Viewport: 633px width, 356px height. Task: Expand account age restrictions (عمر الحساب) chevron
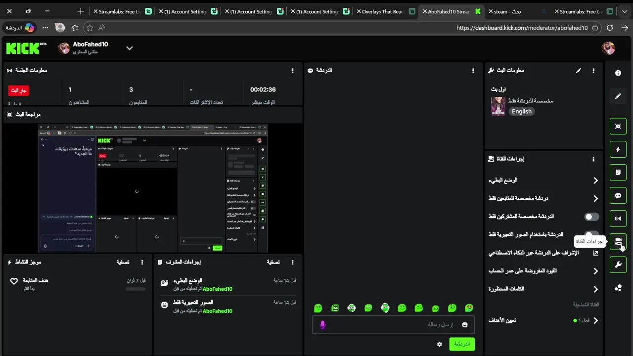[595, 271]
